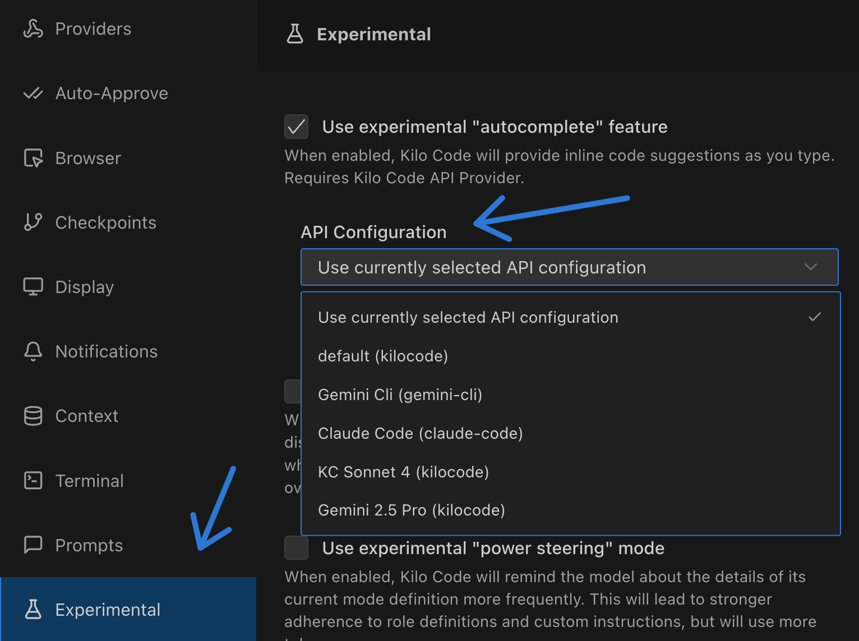Image resolution: width=859 pixels, height=641 pixels.
Task: Click the API Configuration label
Action: coord(373,232)
